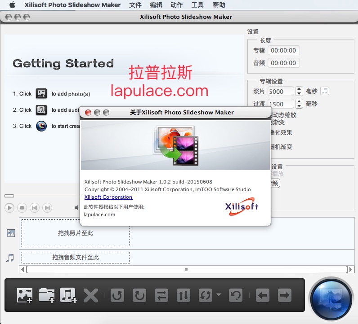The image size is (358, 324).
Task: Click the volume speaker icon
Action: point(77,208)
